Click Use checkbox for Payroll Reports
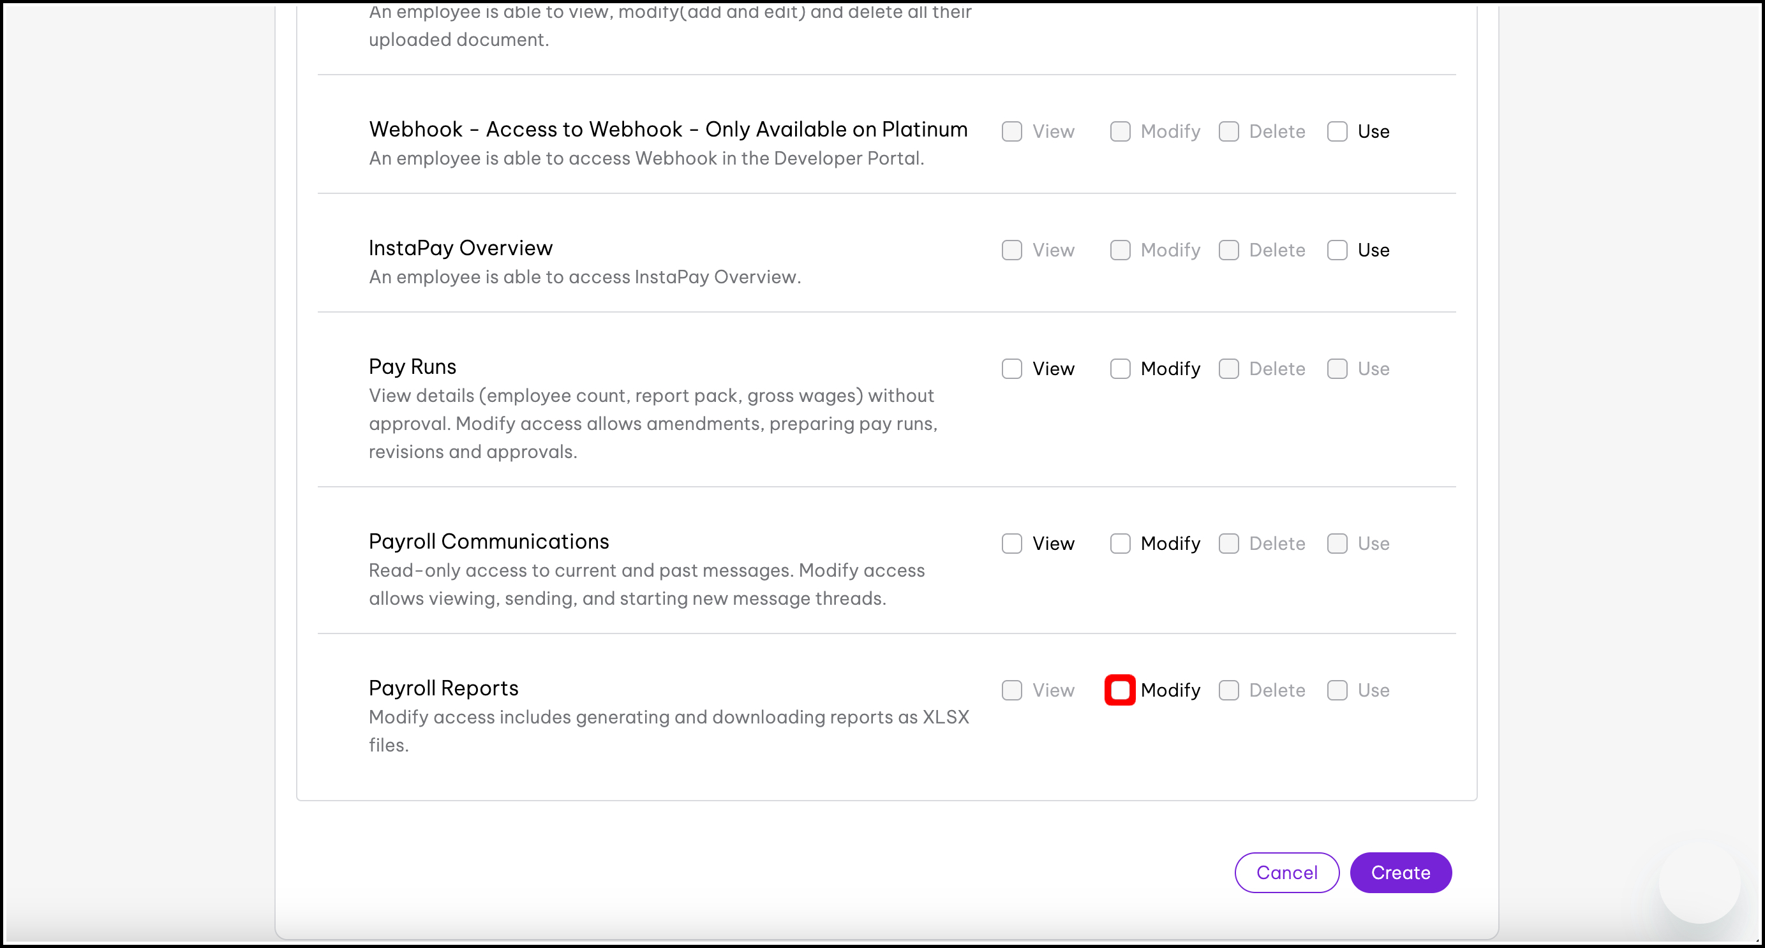This screenshot has height=948, width=1765. [1337, 690]
